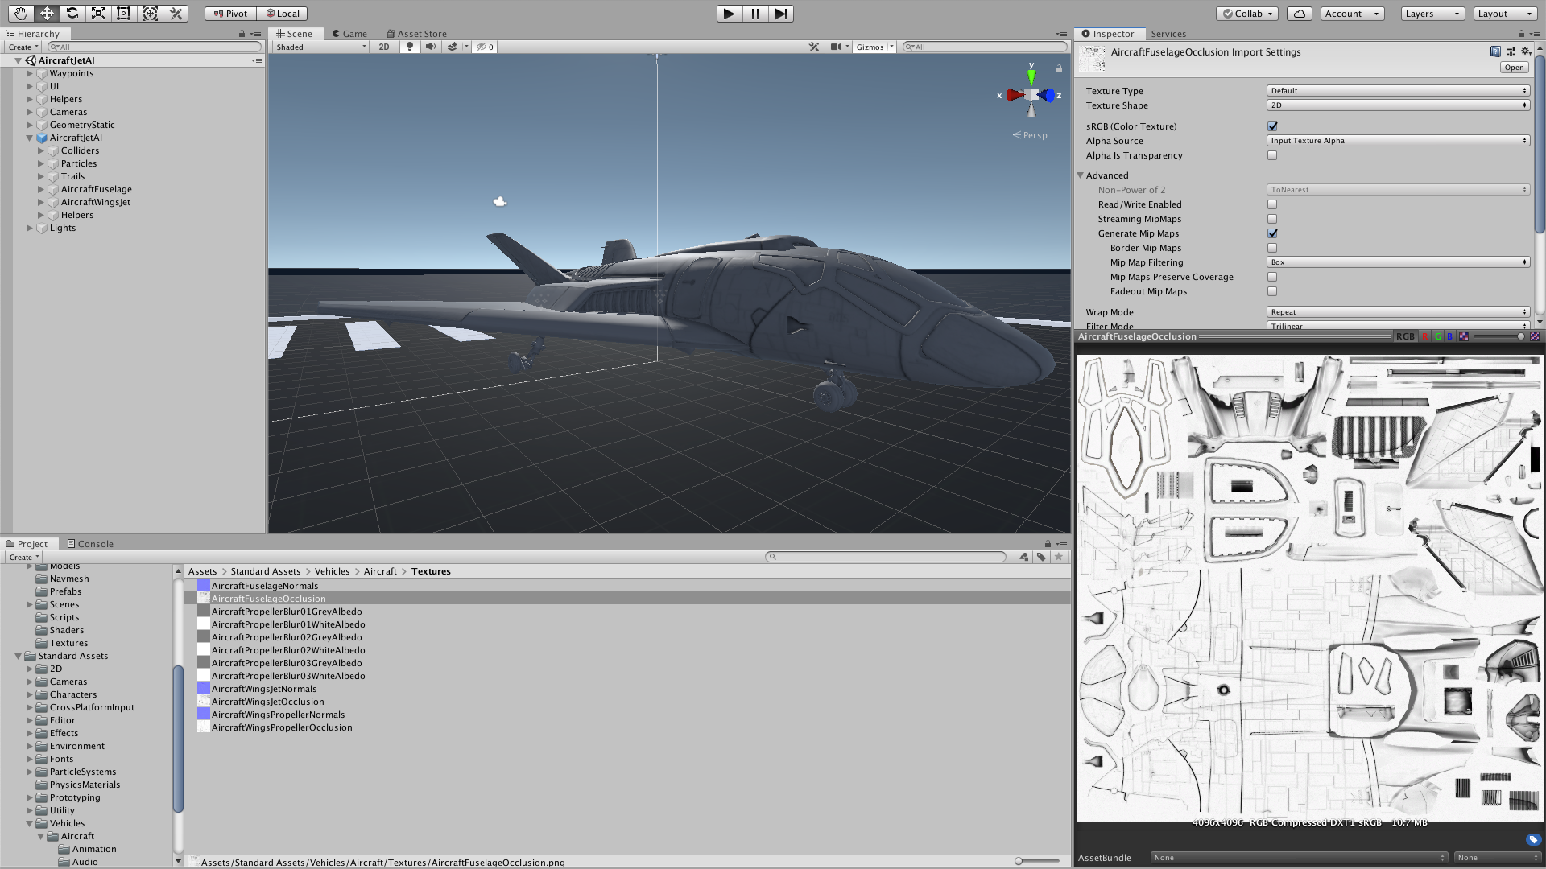Expand the Lights object in the Hierarchy
The width and height of the screenshot is (1546, 869).
coord(30,228)
